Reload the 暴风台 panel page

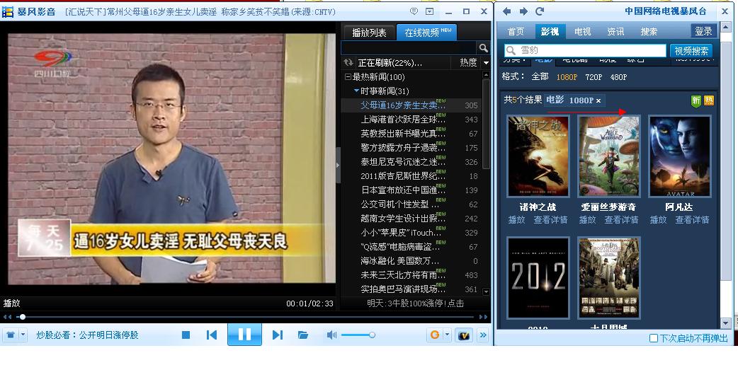[540, 11]
